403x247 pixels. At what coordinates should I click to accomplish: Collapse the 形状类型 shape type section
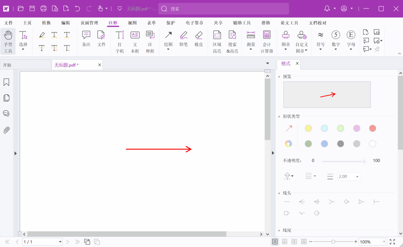coord(279,116)
